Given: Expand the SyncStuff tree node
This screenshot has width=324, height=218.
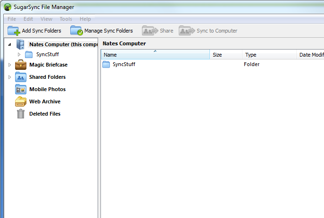Looking at the screenshot, I should click(x=19, y=54).
